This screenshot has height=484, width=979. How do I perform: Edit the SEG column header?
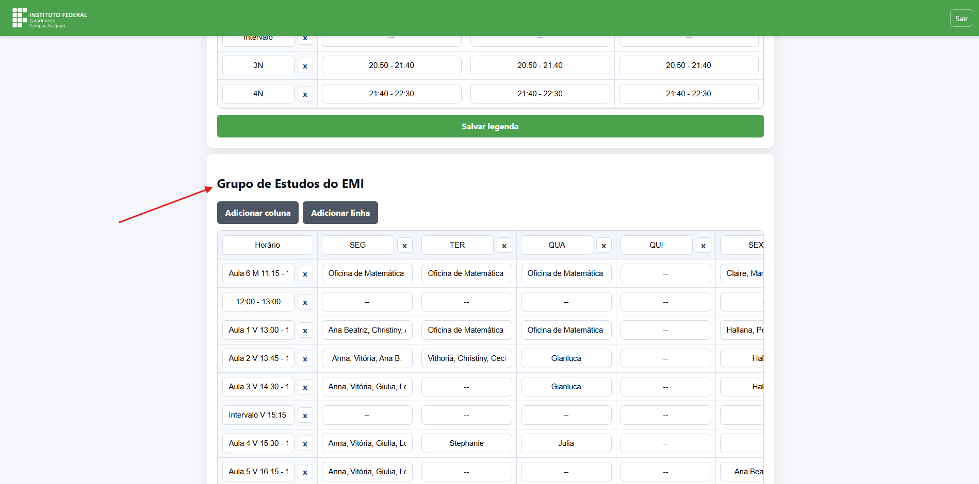(358, 245)
